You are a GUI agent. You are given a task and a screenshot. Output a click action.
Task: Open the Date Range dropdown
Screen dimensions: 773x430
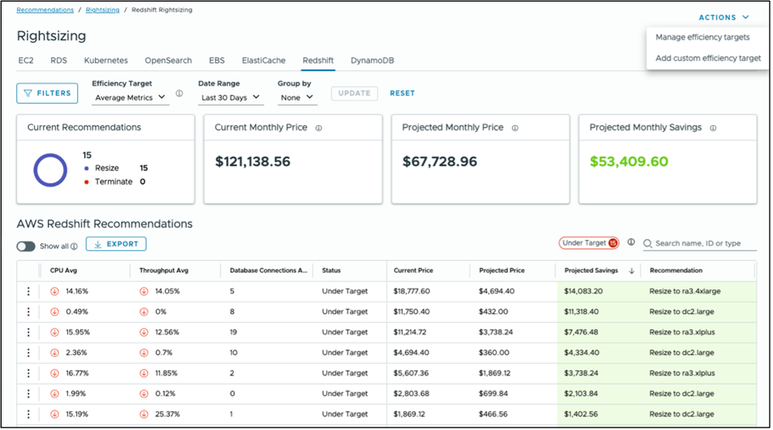point(231,98)
